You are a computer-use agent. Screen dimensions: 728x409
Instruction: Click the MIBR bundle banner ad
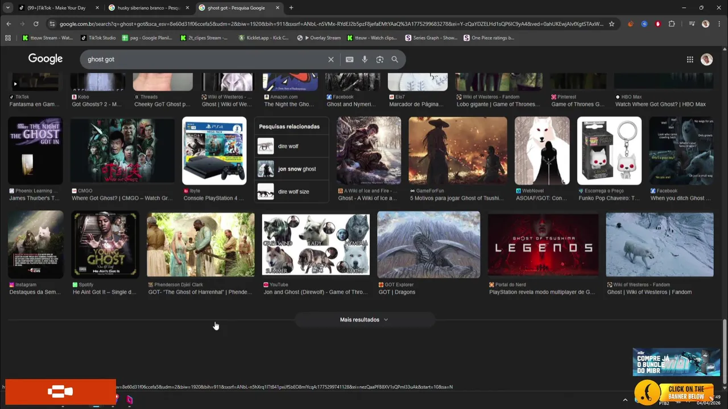(x=676, y=362)
